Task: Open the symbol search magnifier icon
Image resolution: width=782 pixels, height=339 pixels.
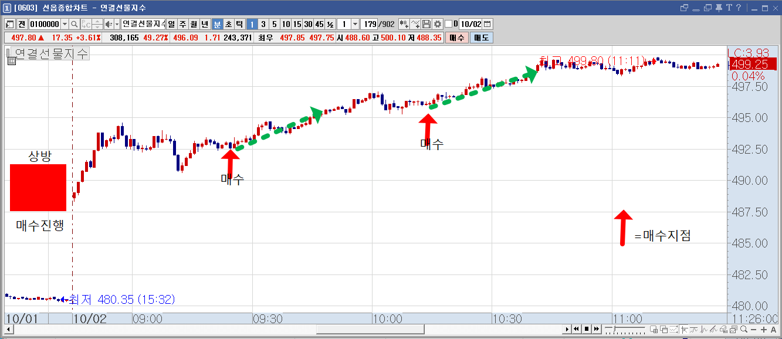Action: pyautogui.click(x=75, y=24)
